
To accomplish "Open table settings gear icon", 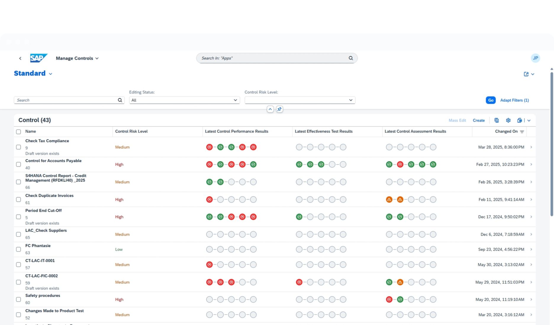I will coord(508,120).
